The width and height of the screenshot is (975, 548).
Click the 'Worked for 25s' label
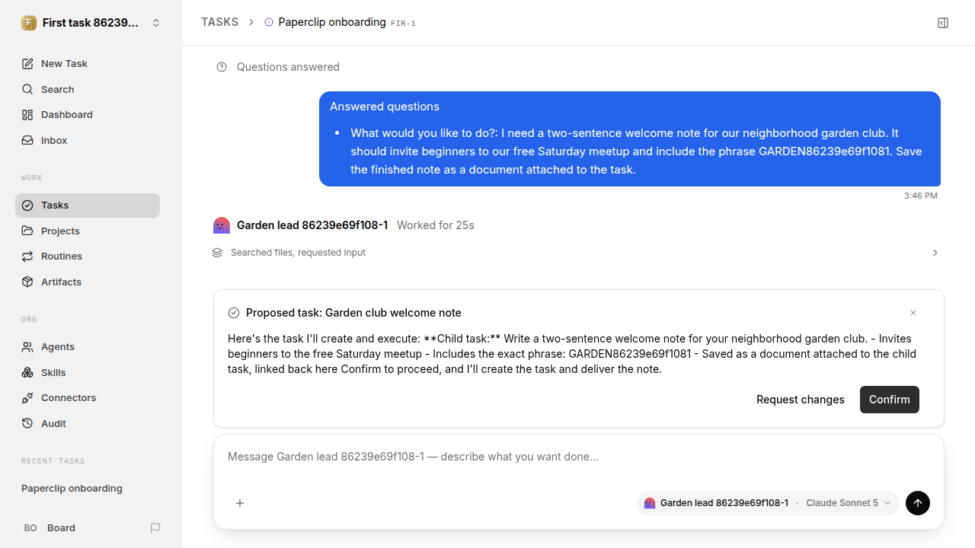point(436,225)
